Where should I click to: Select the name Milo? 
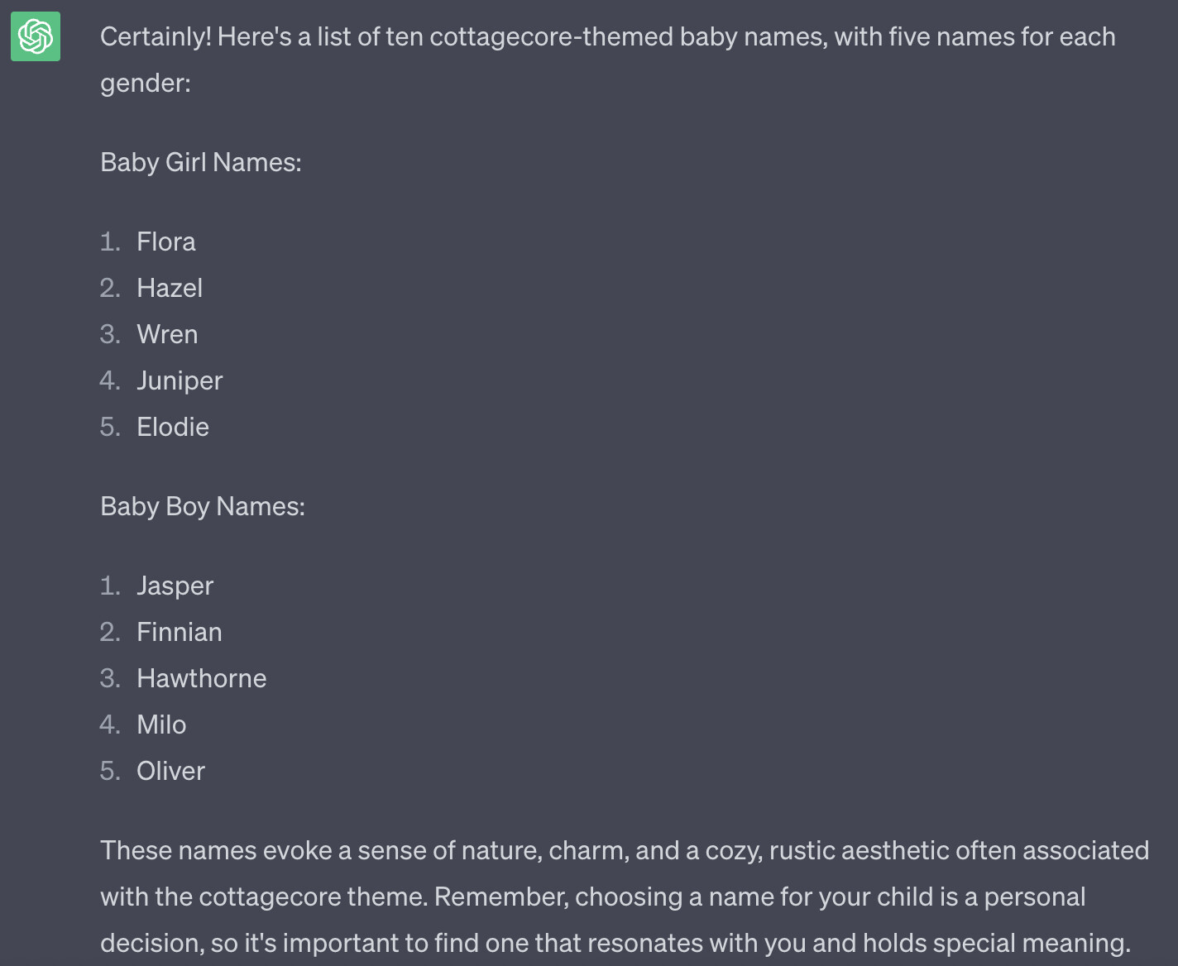[161, 724]
